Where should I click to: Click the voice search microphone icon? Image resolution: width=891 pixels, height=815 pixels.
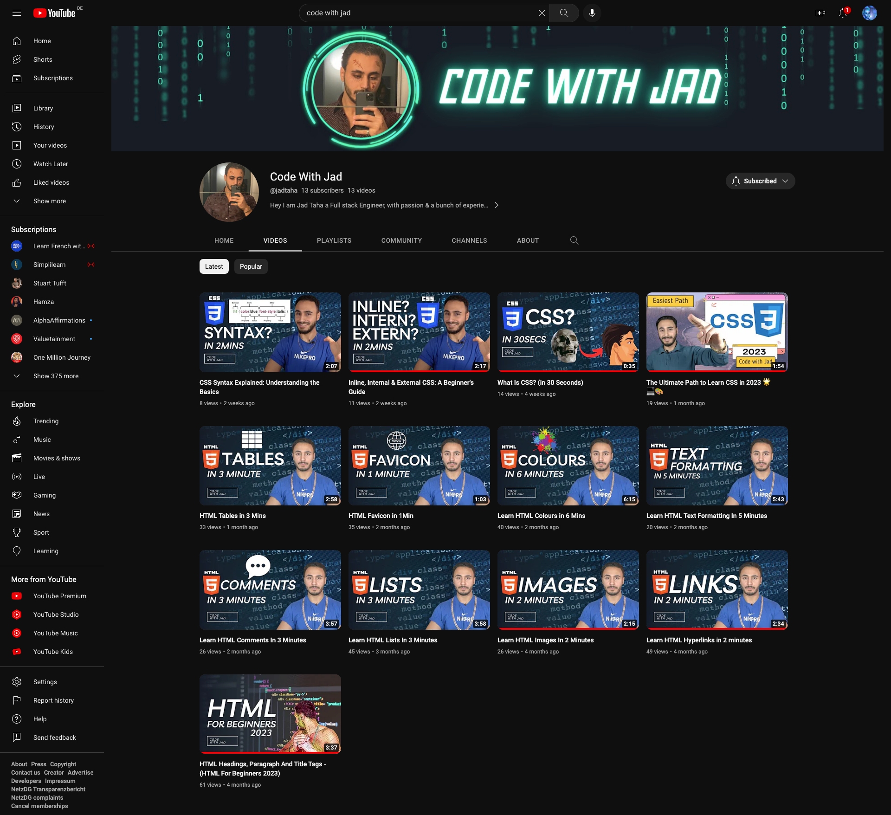592,13
